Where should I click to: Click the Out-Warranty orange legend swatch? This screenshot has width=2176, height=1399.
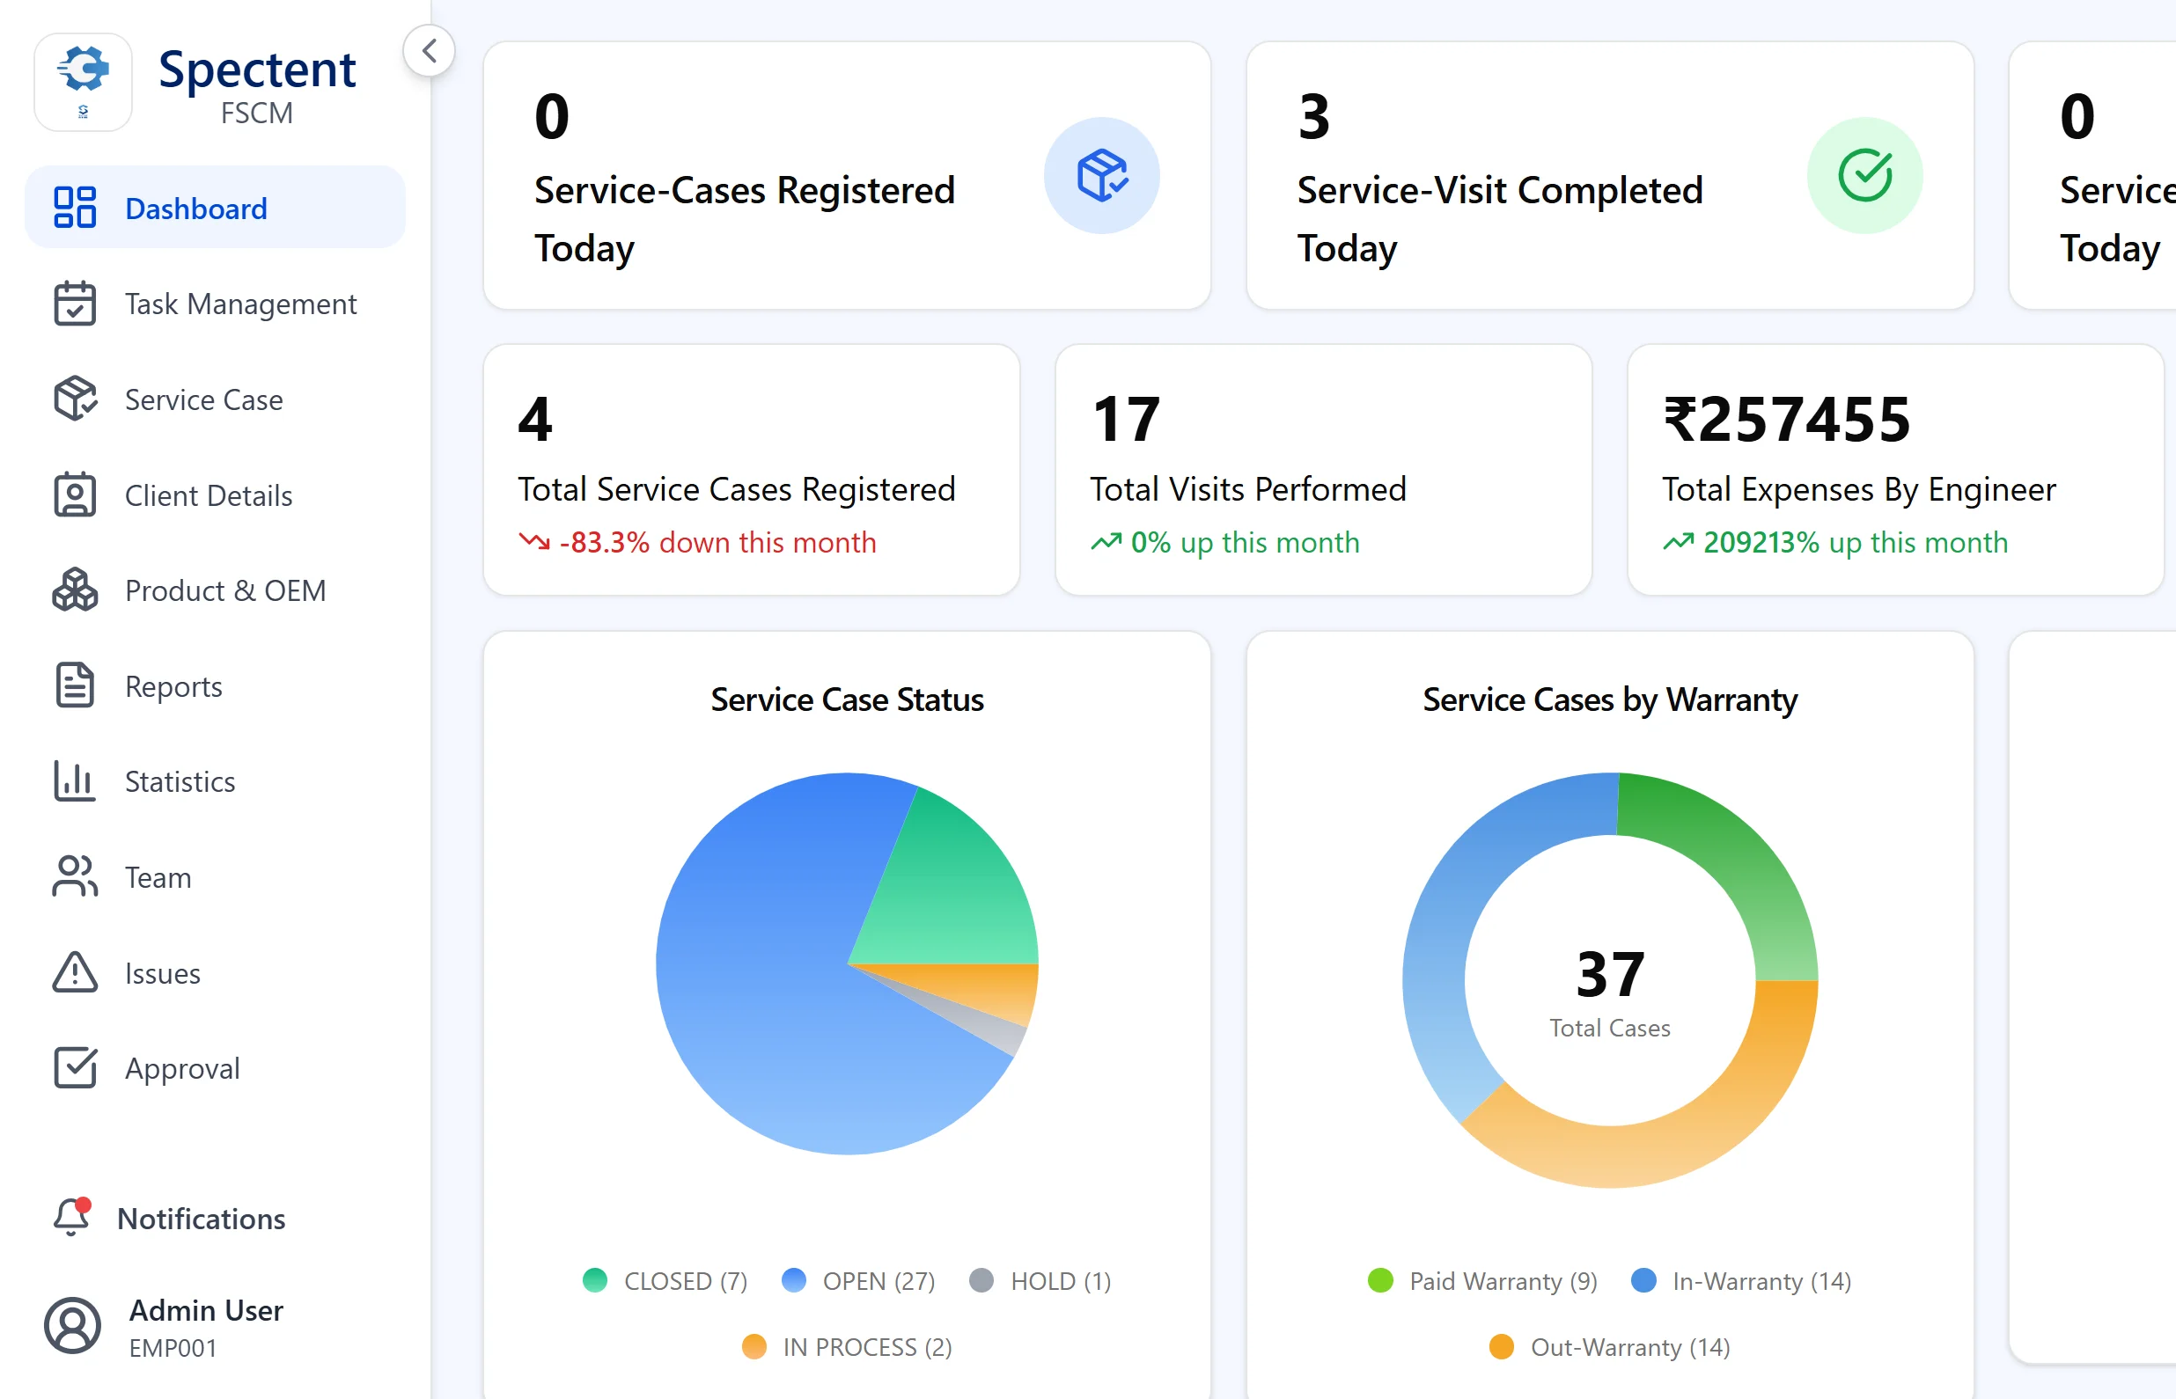click(x=1501, y=1346)
